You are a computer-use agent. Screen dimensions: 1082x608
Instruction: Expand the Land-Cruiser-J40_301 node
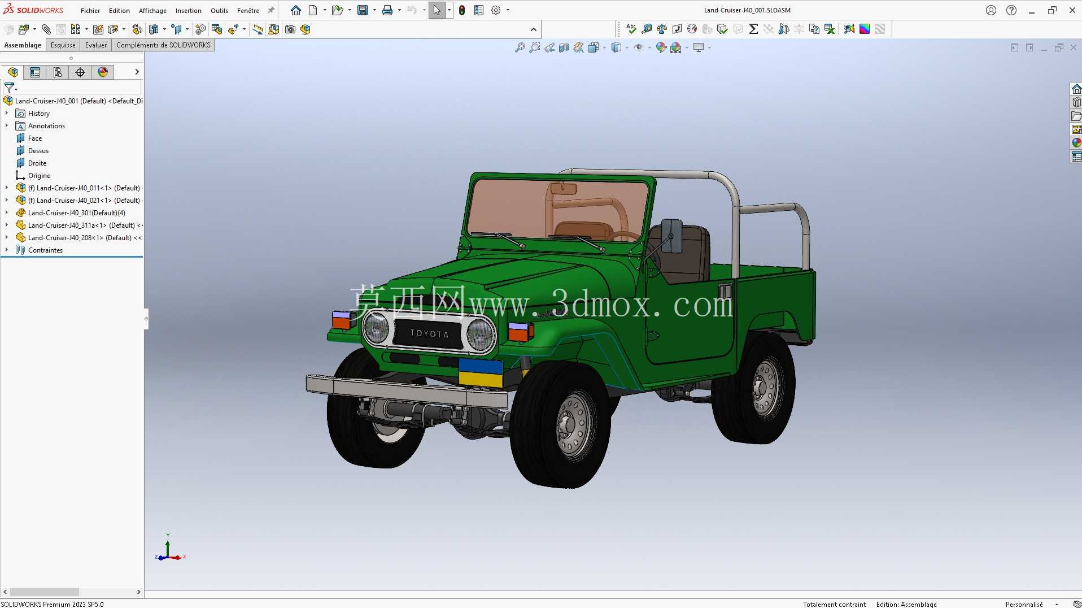pos(7,213)
